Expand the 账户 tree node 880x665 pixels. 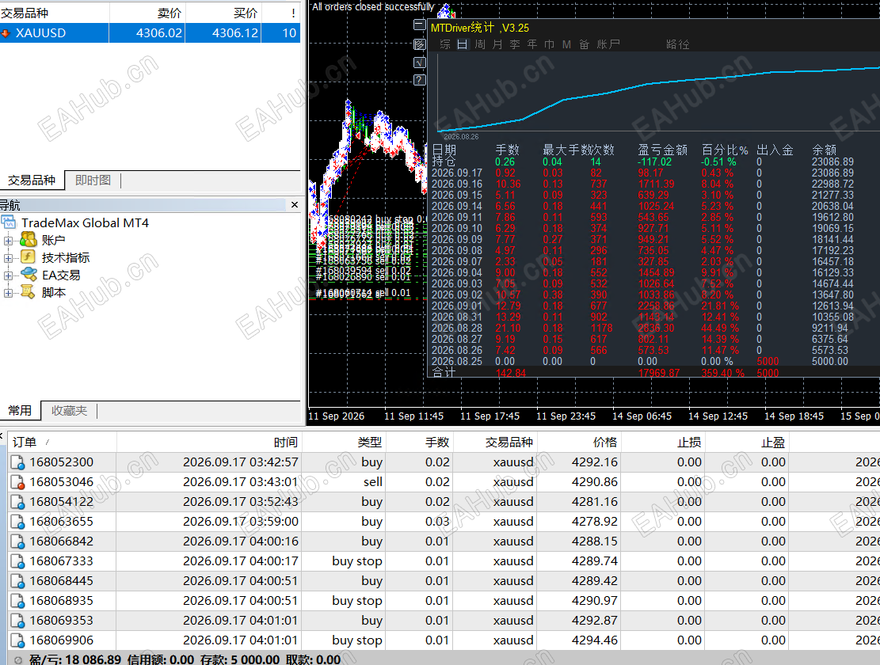pos(8,241)
